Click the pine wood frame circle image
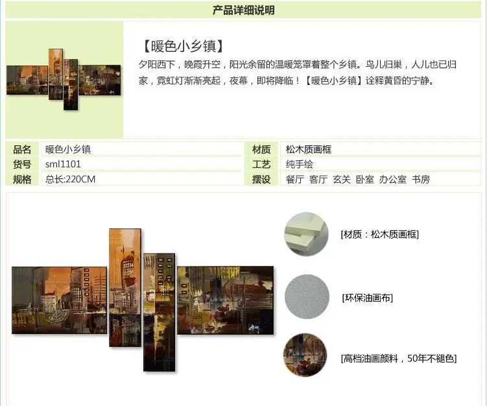This screenshot has width=487, height=406. [x=307, y=234]
